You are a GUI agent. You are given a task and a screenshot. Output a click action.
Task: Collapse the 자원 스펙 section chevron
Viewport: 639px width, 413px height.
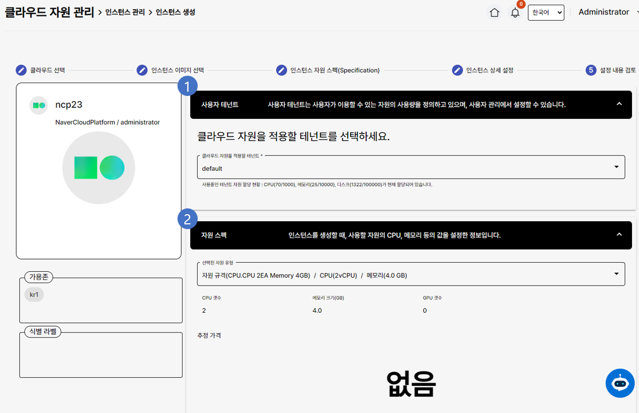click(x=619, y=234)
